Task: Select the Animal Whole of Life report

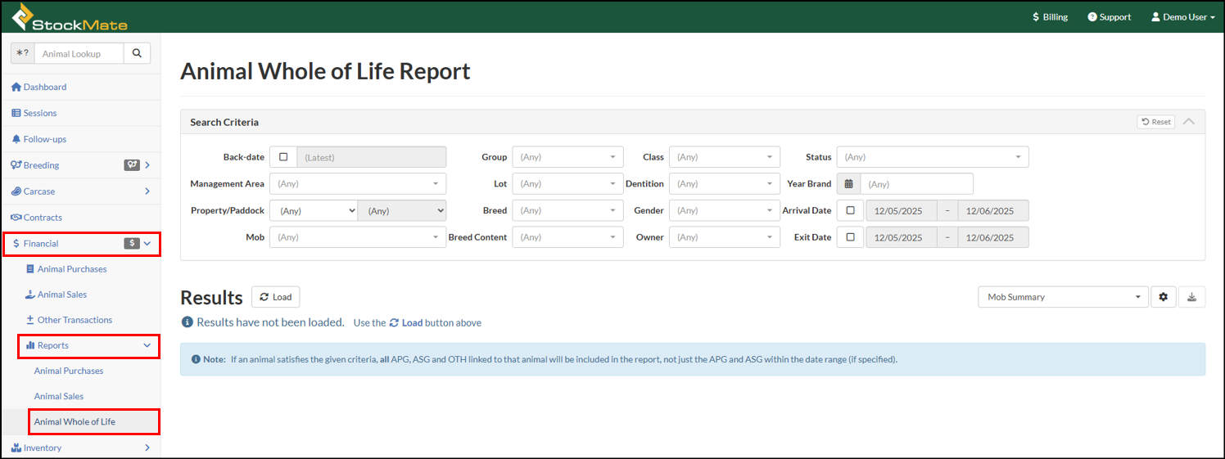Action: pos(94,421)
